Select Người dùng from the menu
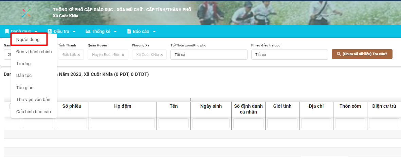The image size is (401, 162). pyautogui.click(x=28, y=39)
